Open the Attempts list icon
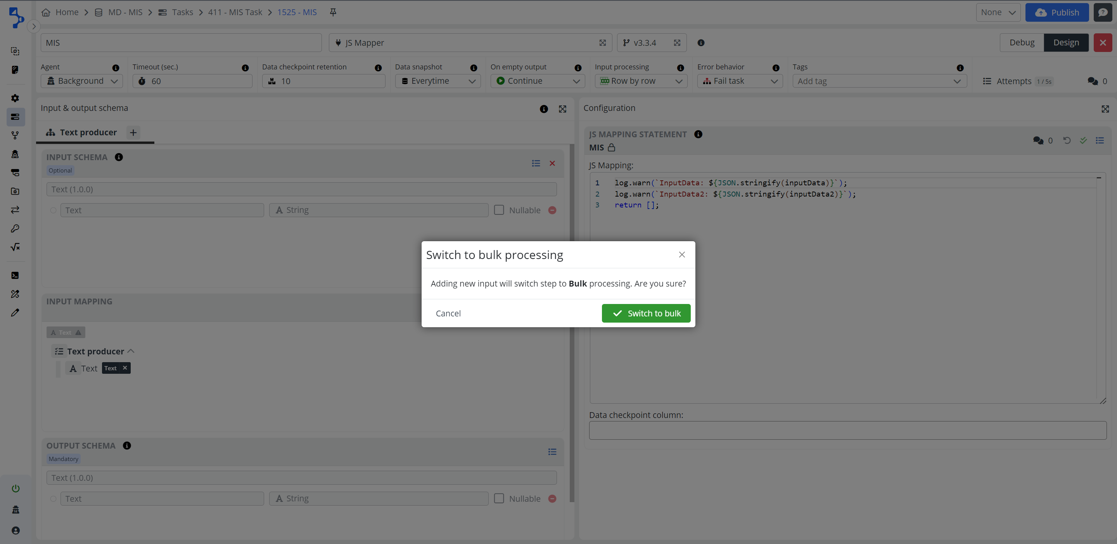Viewport: 1117px width, 544px height. [987, 81]
